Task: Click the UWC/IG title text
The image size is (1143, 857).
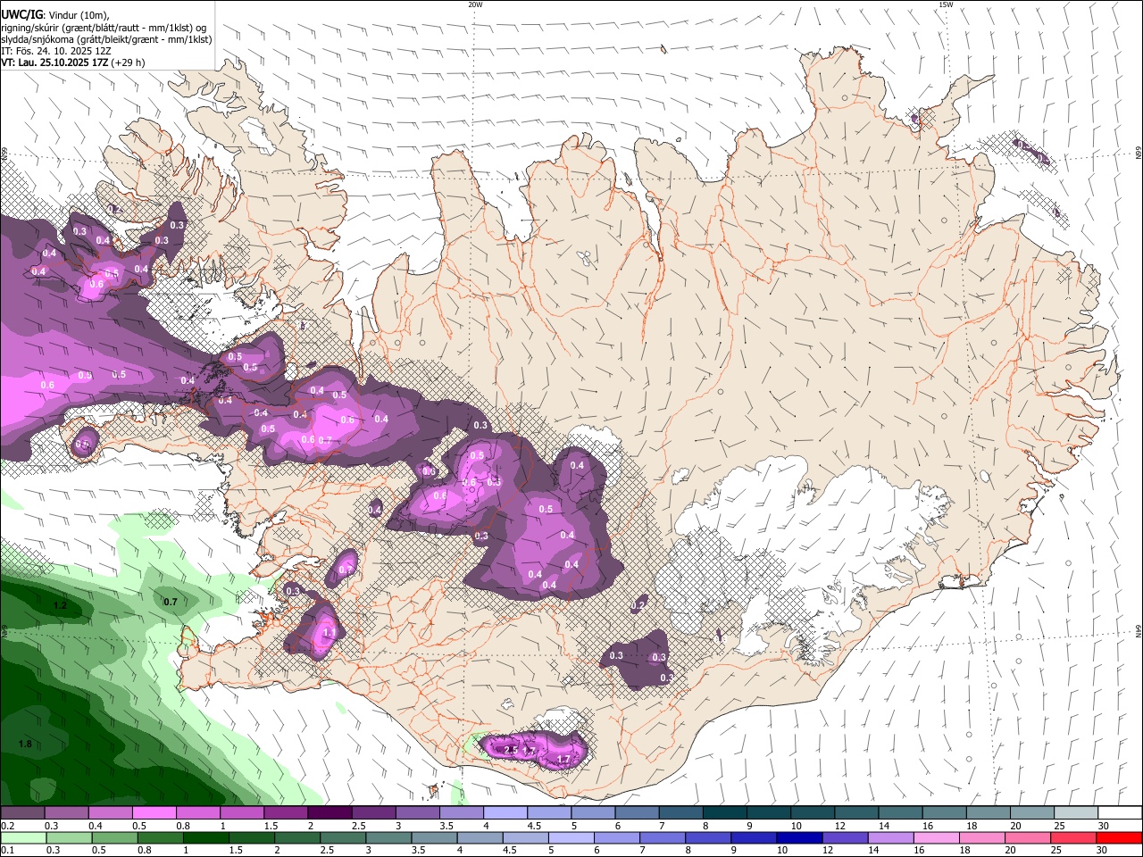Action: pyautogui.click(x=21, y=15)
